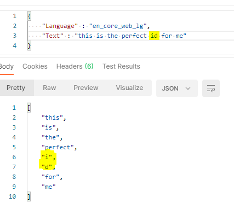Click the "the" token in response
Viewport: 234px width, 219px height.
pyautogui.click(x=50, y=137)
